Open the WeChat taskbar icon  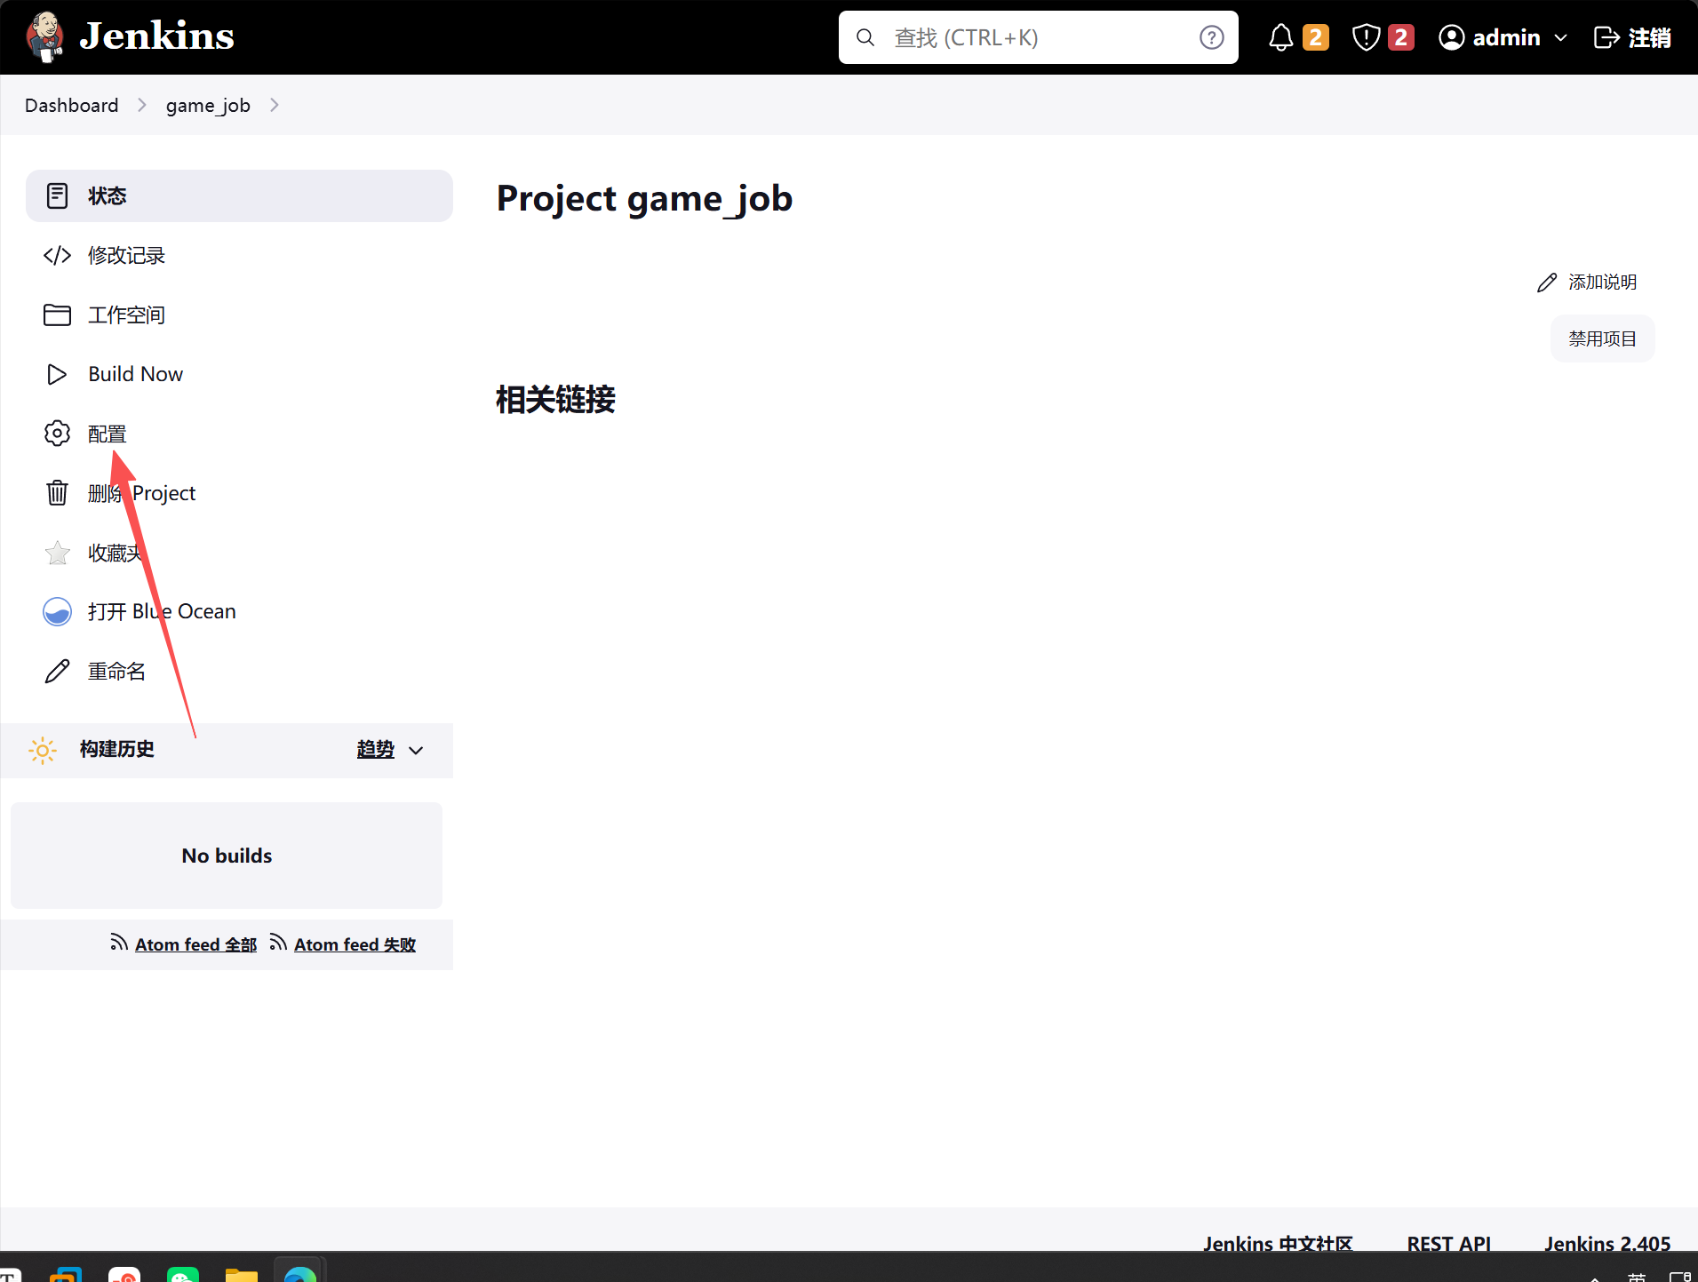pyautogui.click(x=183, y=1274)
